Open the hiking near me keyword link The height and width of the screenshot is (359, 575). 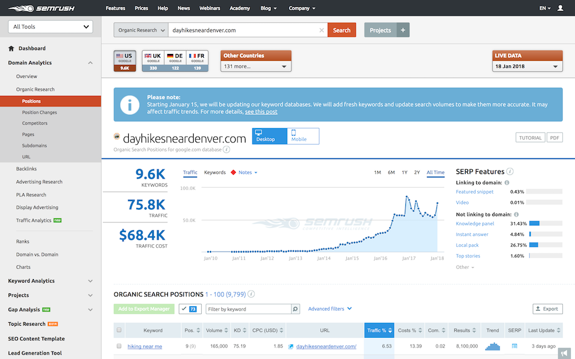[145, 346]
